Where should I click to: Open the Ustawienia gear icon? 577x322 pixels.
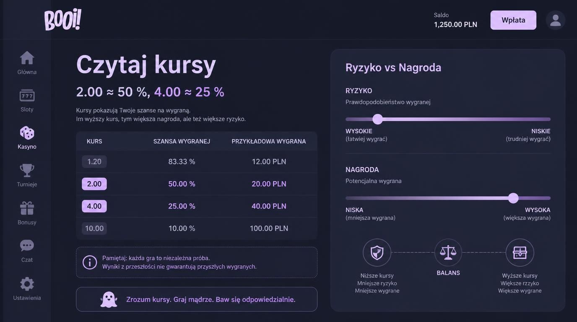tap(27, 284)
